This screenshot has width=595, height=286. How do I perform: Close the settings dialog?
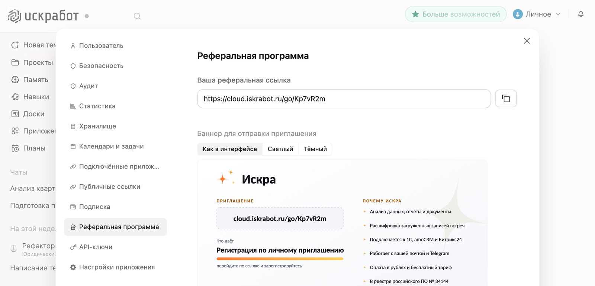pyautogui.click(x=527, y=41)
